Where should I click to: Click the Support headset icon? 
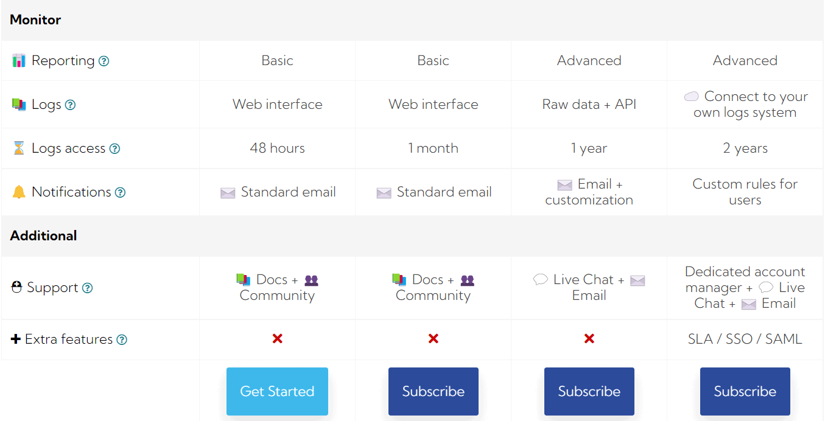(17, 287)
